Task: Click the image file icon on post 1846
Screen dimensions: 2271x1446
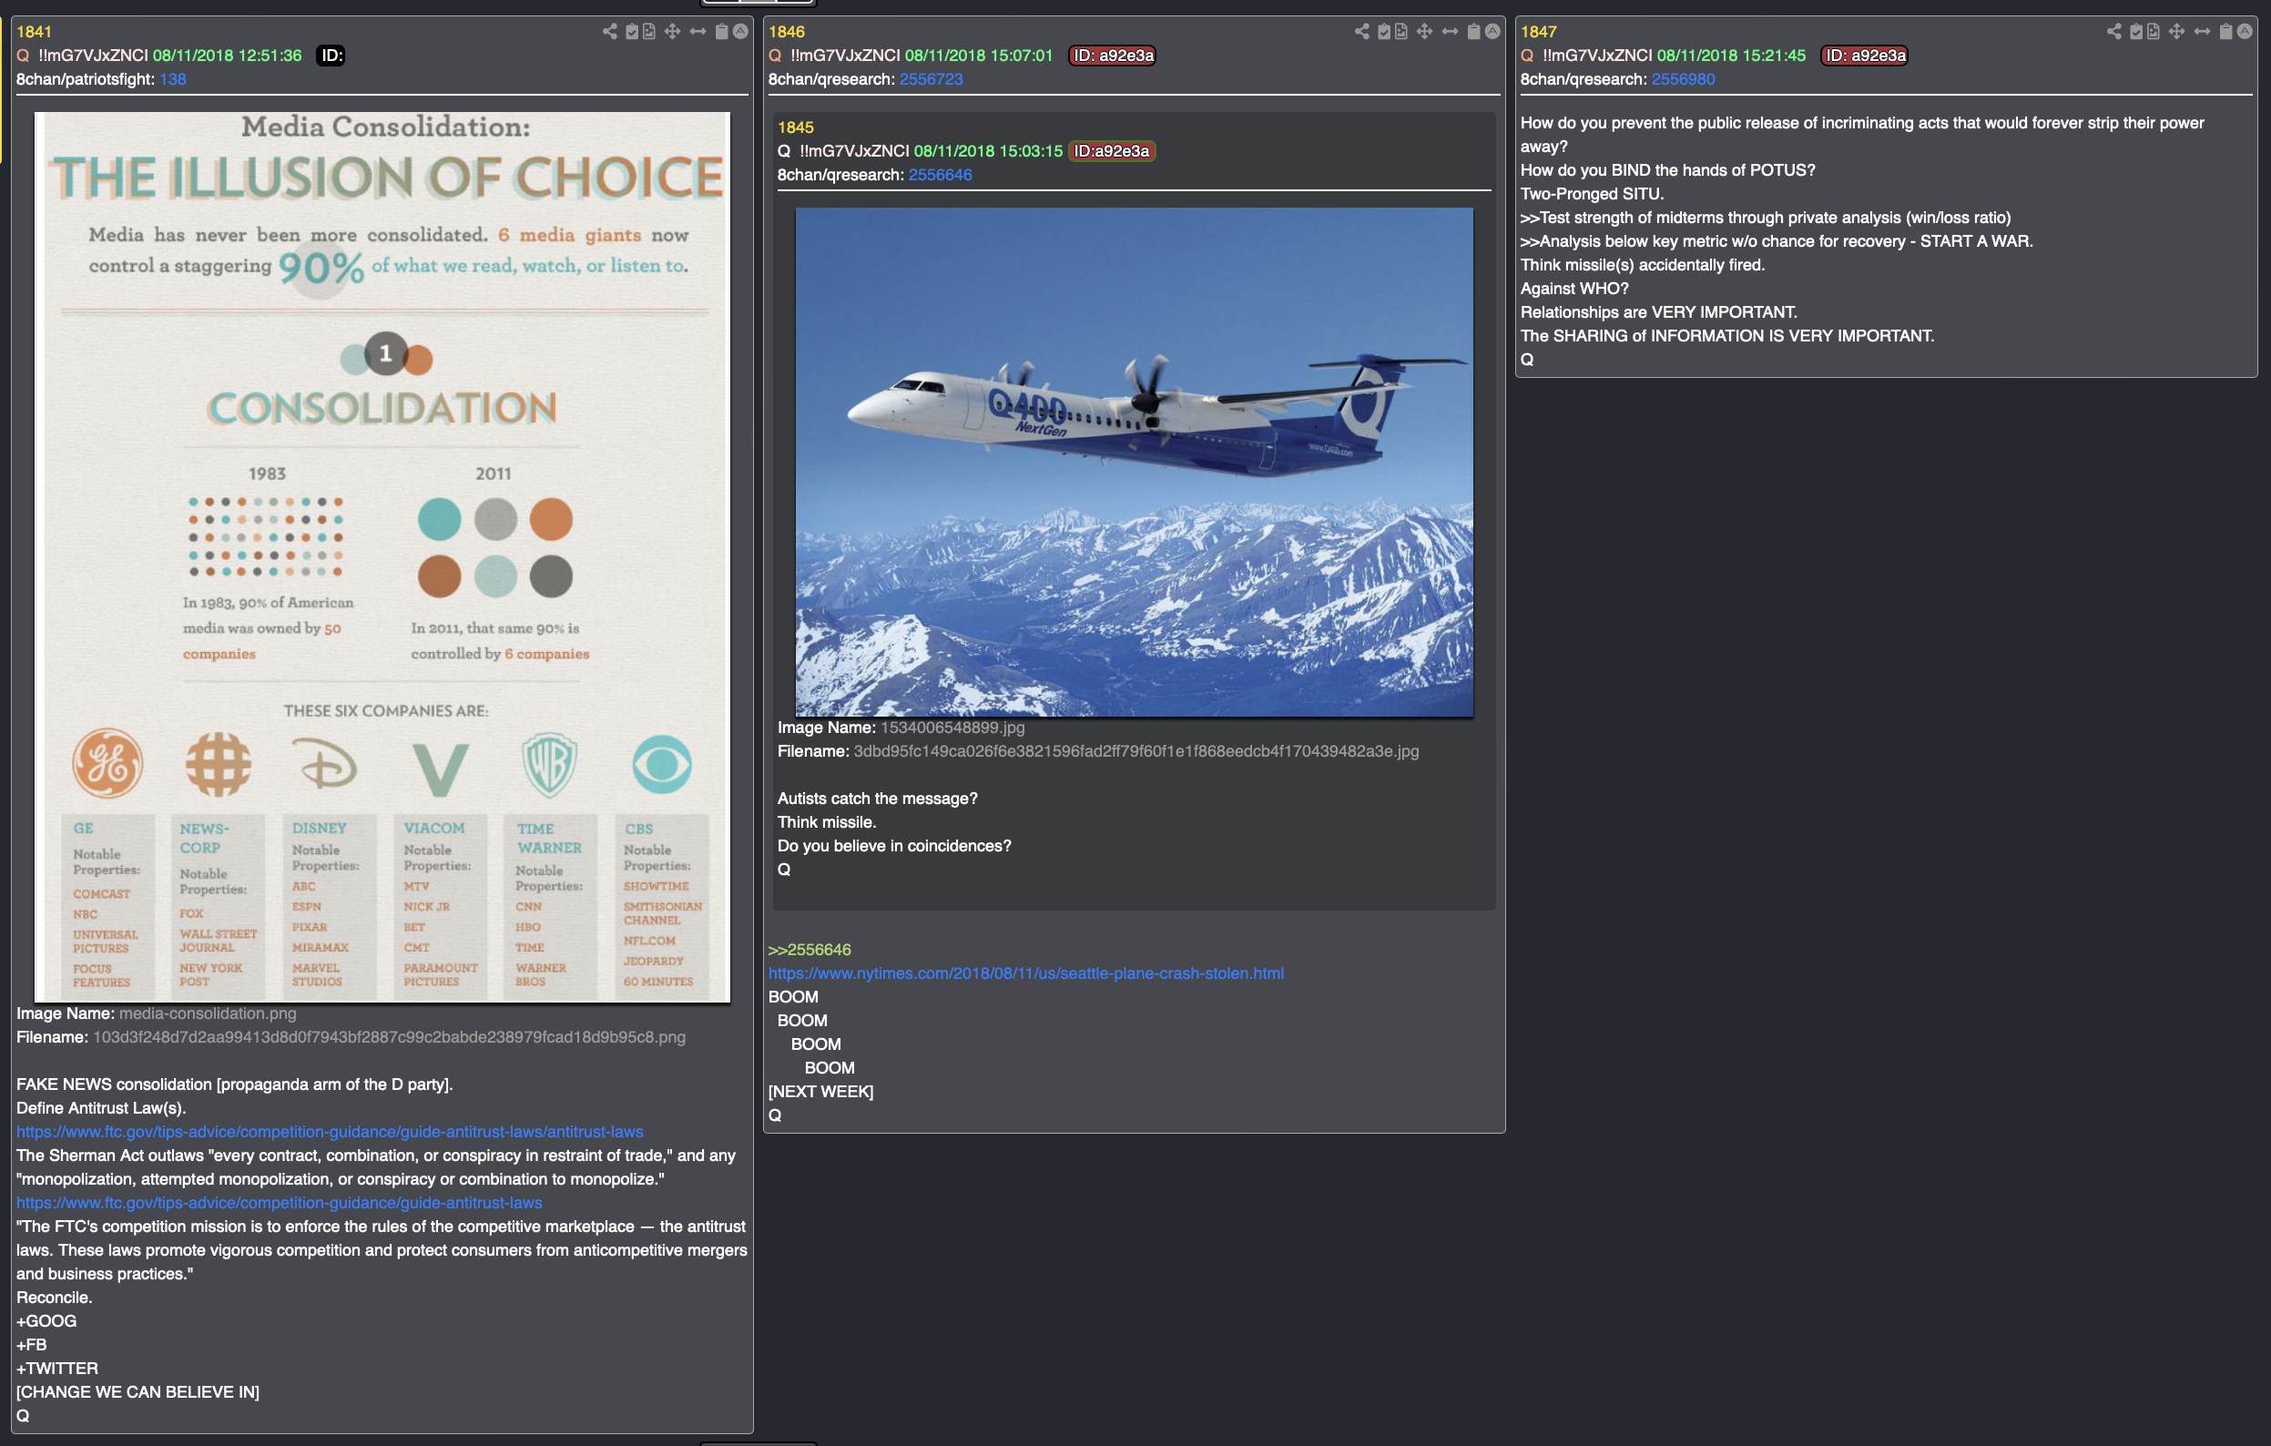Action: click(1401, 31)
